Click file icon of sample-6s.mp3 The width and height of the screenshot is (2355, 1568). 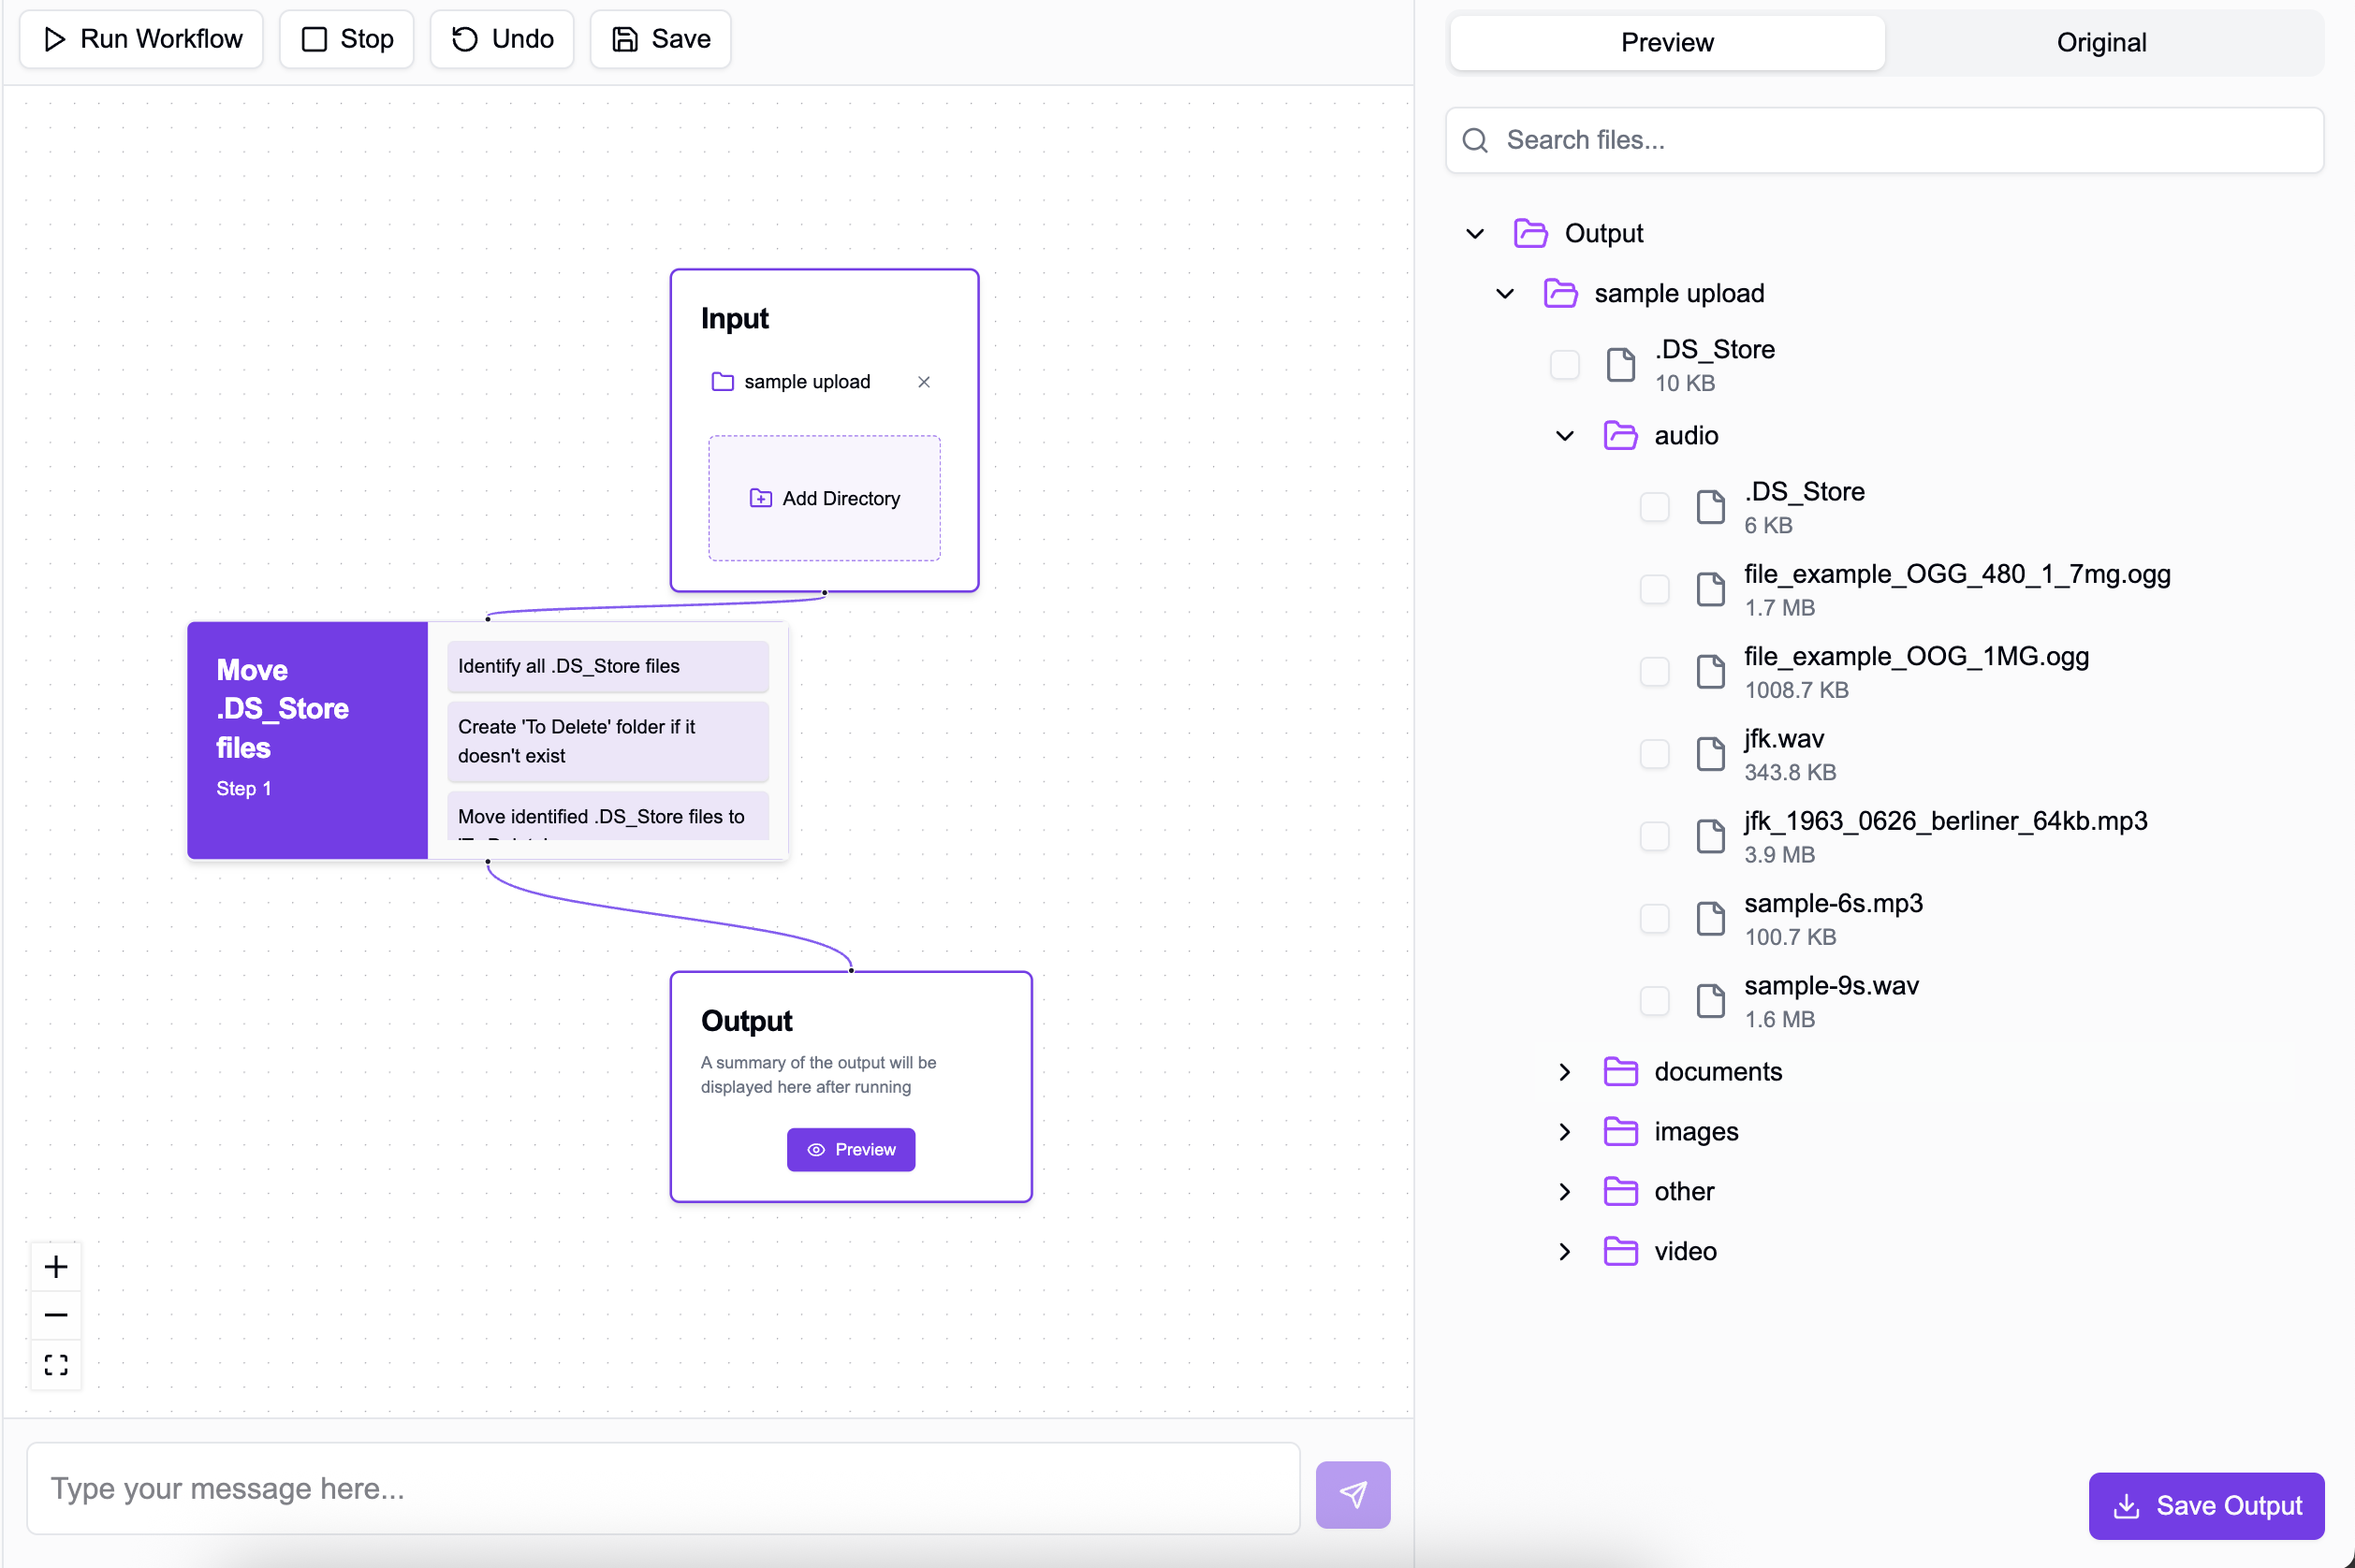point(1711,919)
